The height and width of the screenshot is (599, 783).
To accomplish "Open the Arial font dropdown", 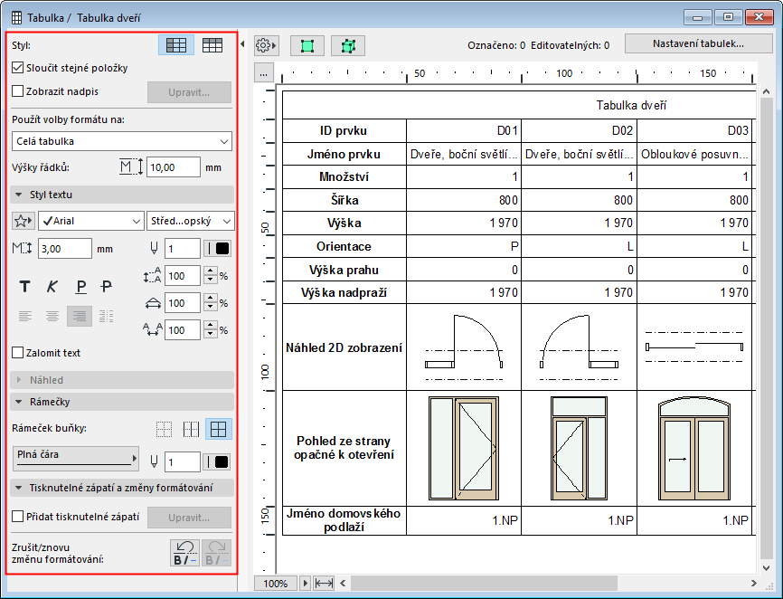I will click(x=90, y=221).
